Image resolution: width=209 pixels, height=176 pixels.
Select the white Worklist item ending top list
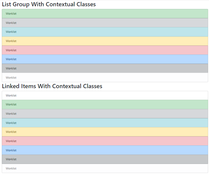pyautogui.click(x=105, y=77)
